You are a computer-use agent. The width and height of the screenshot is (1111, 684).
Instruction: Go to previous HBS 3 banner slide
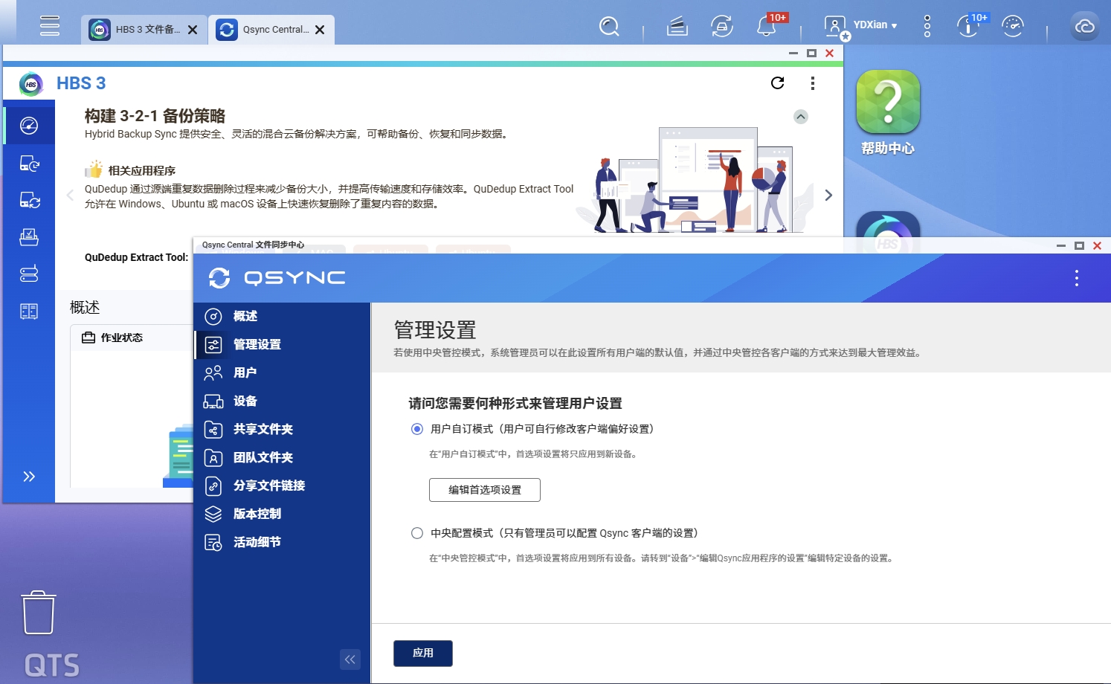70,196
